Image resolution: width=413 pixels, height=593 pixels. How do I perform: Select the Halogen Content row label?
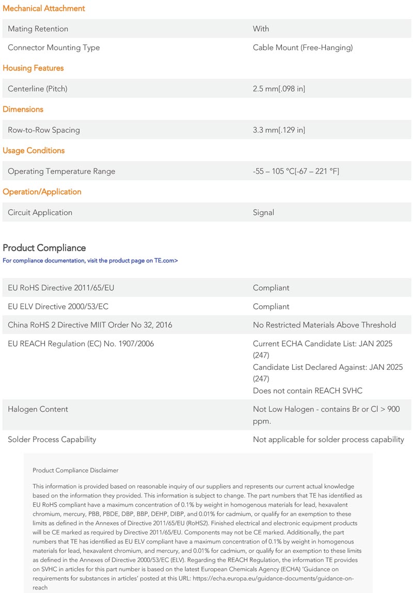[38, 410]
